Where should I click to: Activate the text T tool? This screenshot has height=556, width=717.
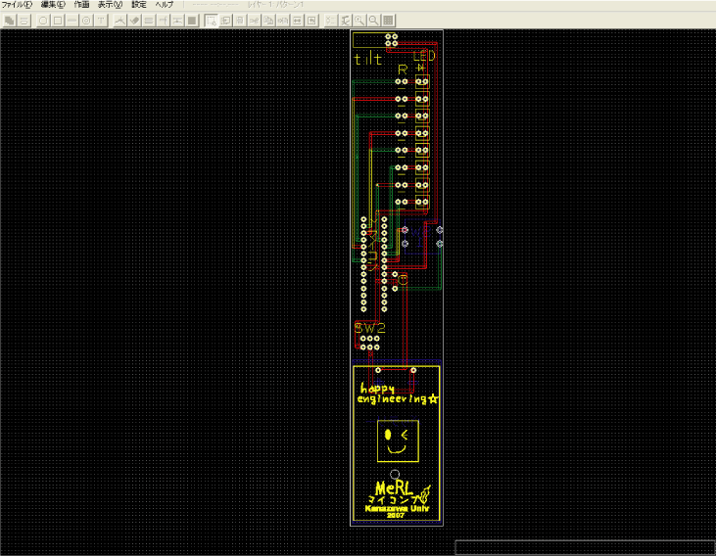tap(102, 20)
